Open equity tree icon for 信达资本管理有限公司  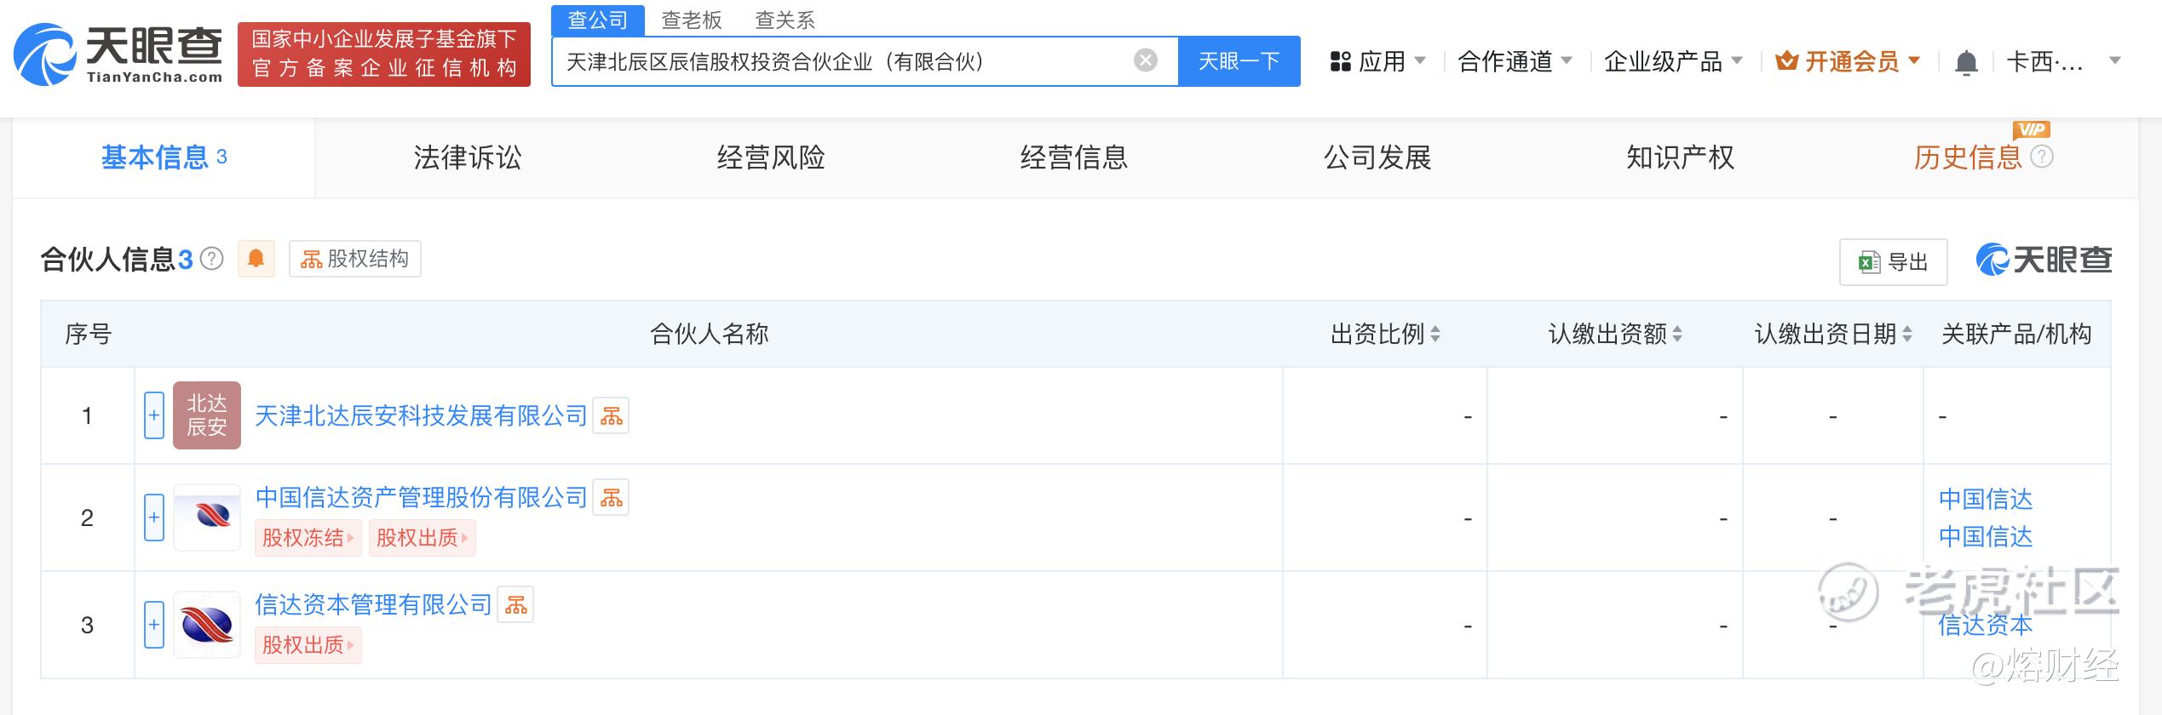pyautogui.click(x=515, y=604)
